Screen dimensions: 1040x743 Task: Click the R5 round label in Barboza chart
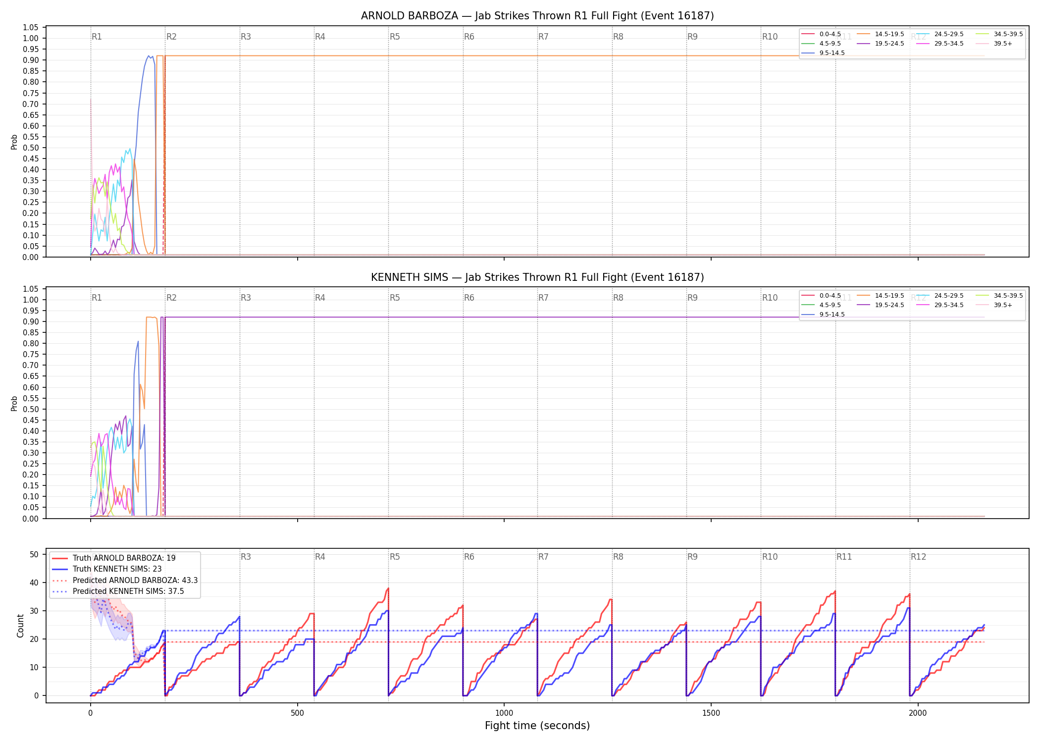tap(395, 37)
